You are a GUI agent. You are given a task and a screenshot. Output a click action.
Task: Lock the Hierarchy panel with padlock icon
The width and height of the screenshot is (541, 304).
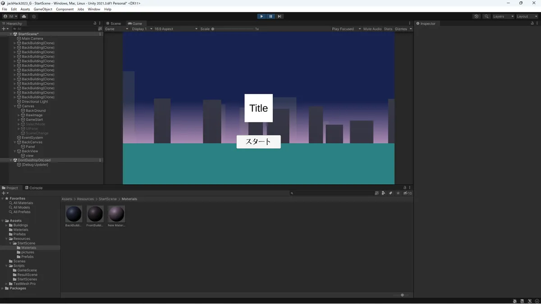pyautogui.click(x=95, y=23)
